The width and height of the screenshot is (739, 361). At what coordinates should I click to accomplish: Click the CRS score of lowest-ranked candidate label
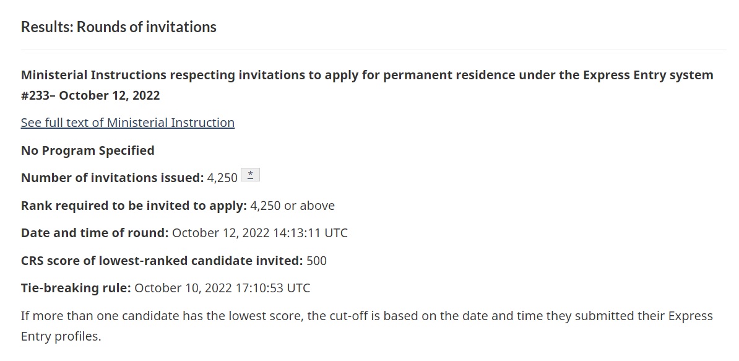tap(162, 261)
